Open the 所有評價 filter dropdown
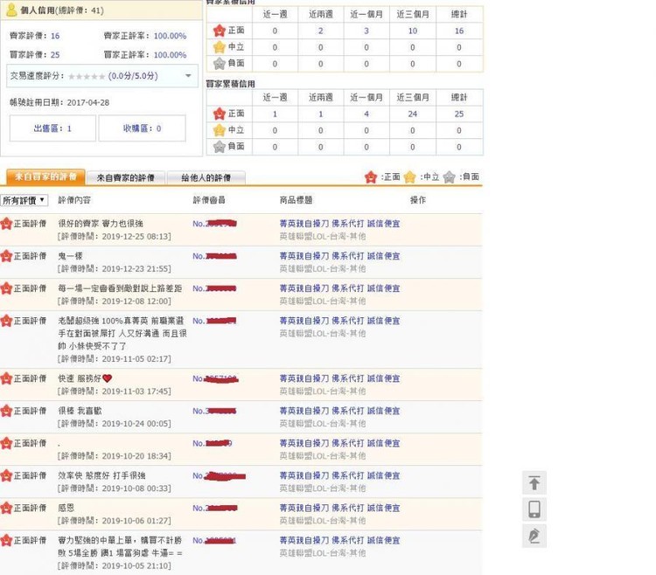656x575 pixels. (24, 201)
